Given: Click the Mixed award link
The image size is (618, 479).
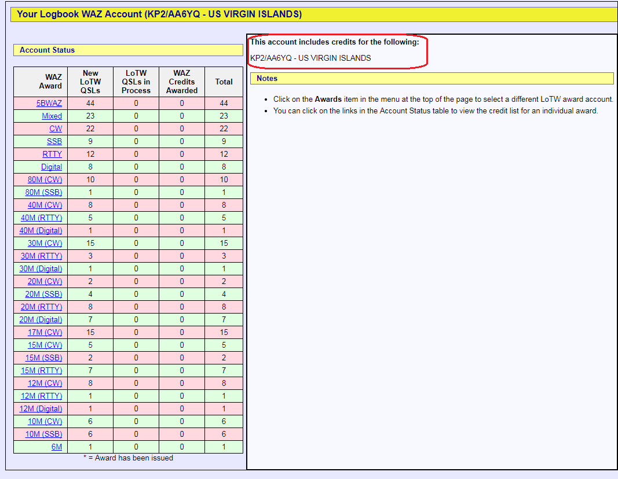Looking at the screenshot, I should click(52, 116).
